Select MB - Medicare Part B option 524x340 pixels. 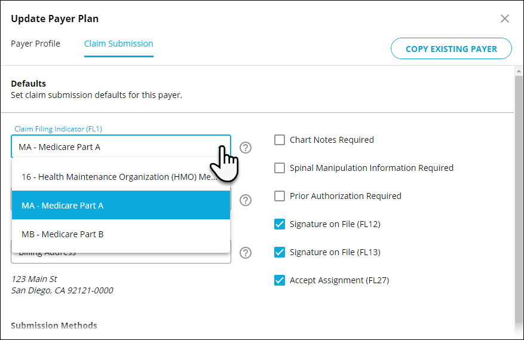click(121, 234)
